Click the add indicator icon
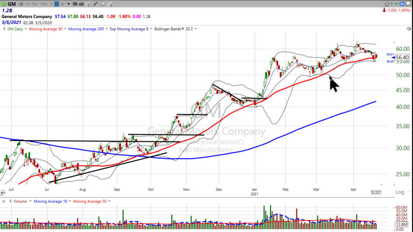 pos(88,4)
